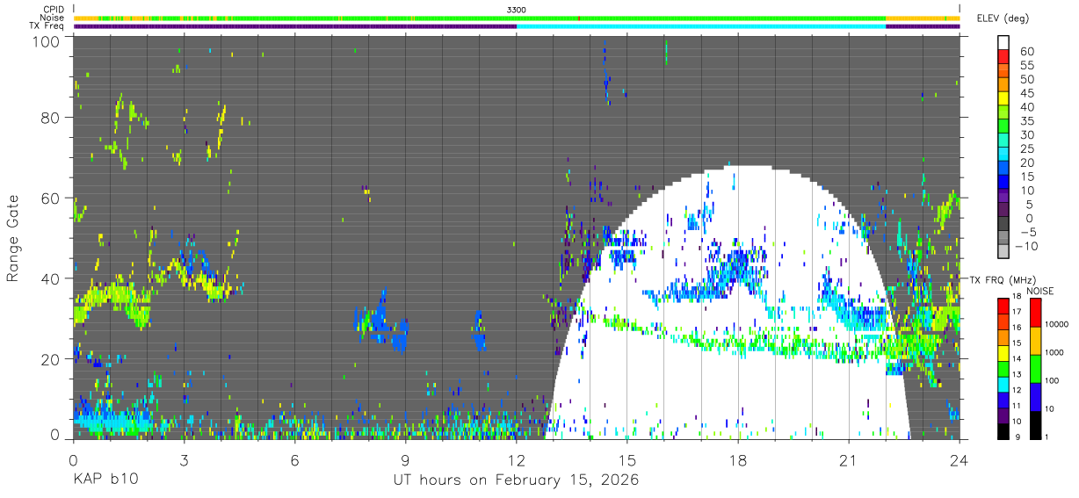Select the 21 tick on UT hours axis
Screen dimensions: 1079x498
click(x=849, y=460)
